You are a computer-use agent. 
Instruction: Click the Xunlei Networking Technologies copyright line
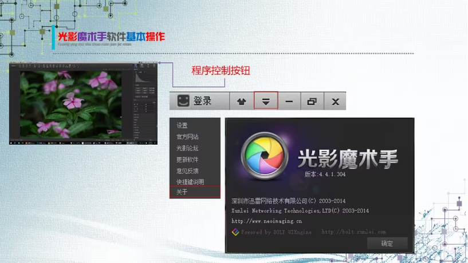pyautogui.click(x=300, y=211)
